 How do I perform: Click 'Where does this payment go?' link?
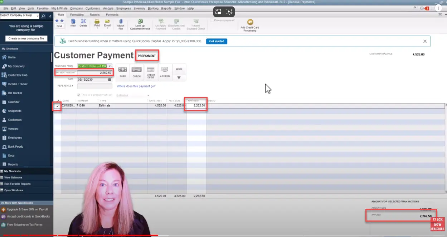[x=136, y=86]
